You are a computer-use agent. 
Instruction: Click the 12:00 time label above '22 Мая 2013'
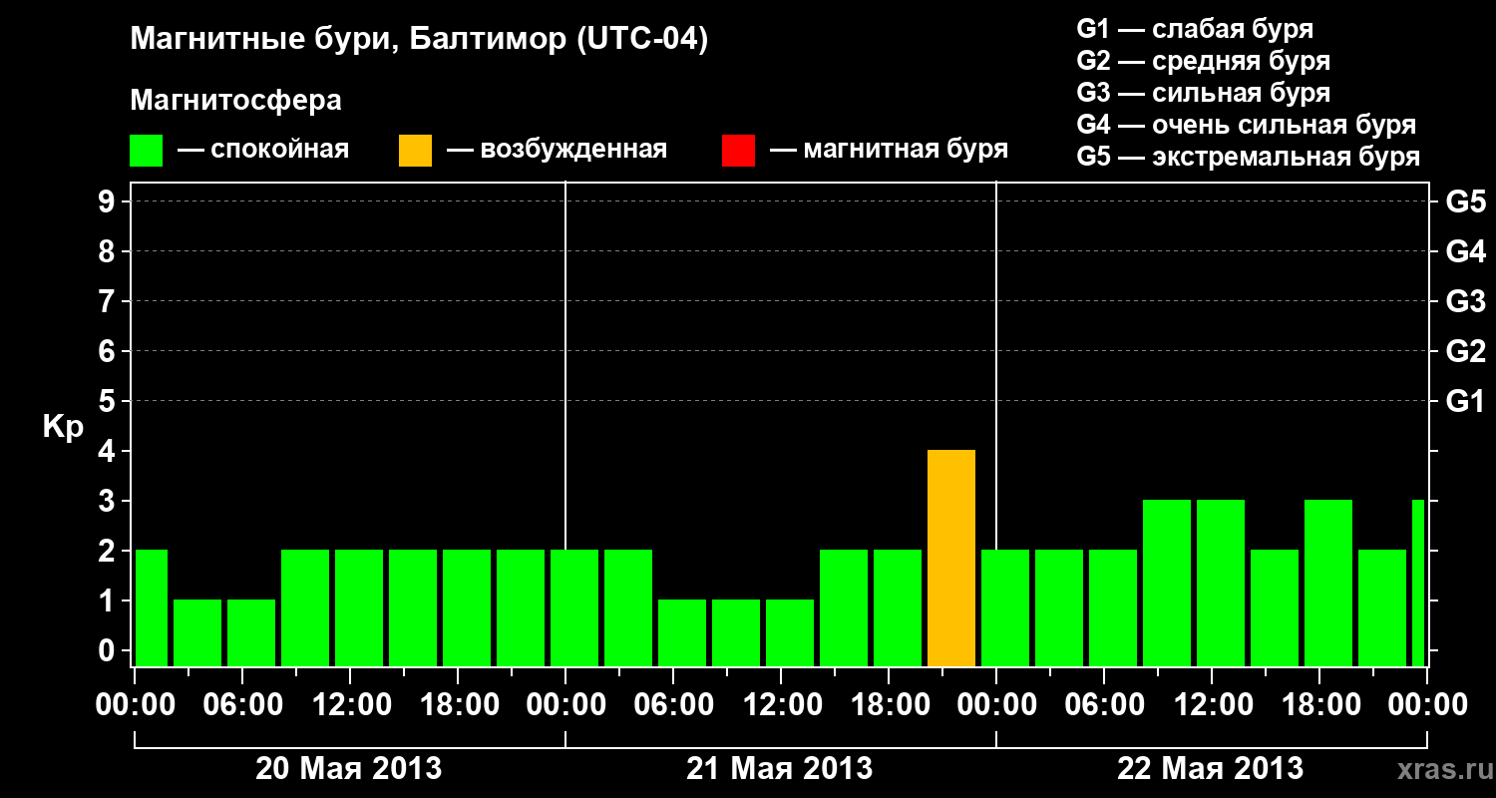[x=1212, y=705]
